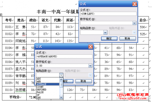152x102 pixels.
Task: Click name cell 姚八平
Action: click(21, 62)
